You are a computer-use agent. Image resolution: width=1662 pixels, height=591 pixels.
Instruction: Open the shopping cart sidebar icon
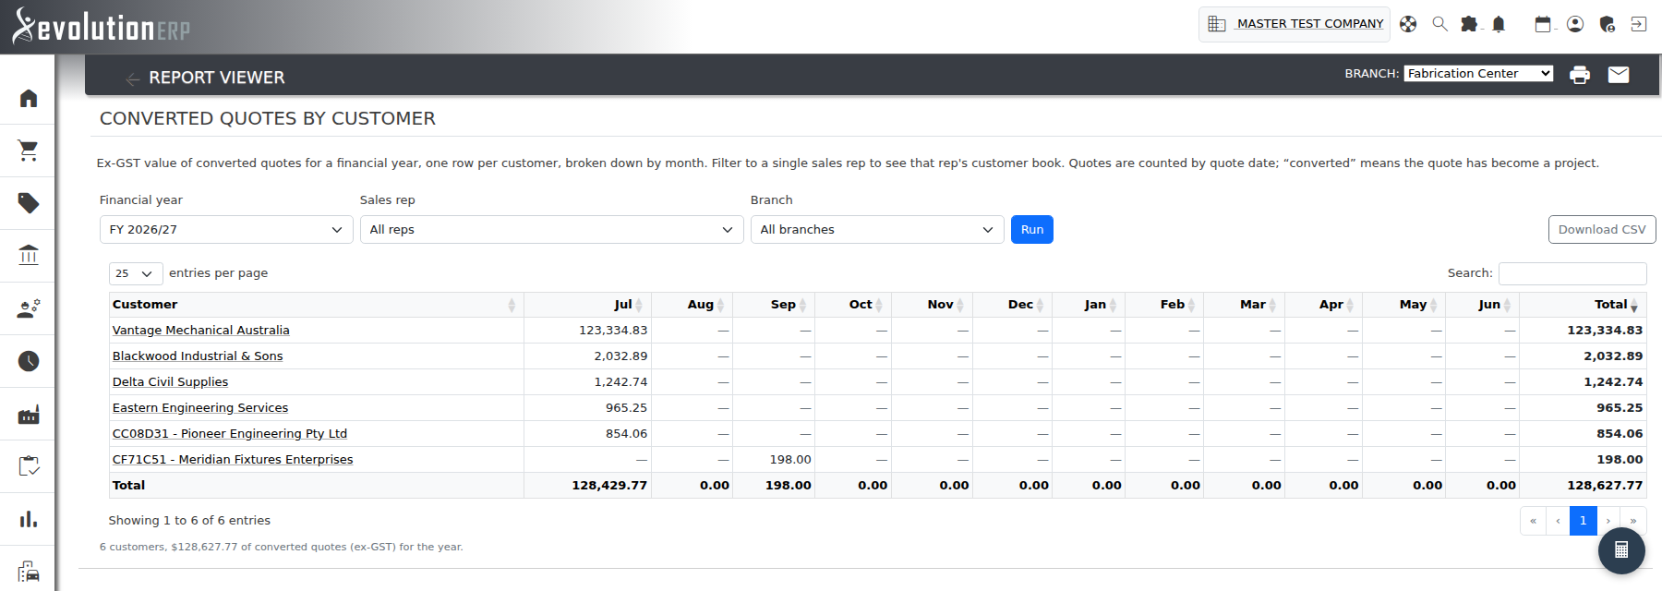(29, 151)
